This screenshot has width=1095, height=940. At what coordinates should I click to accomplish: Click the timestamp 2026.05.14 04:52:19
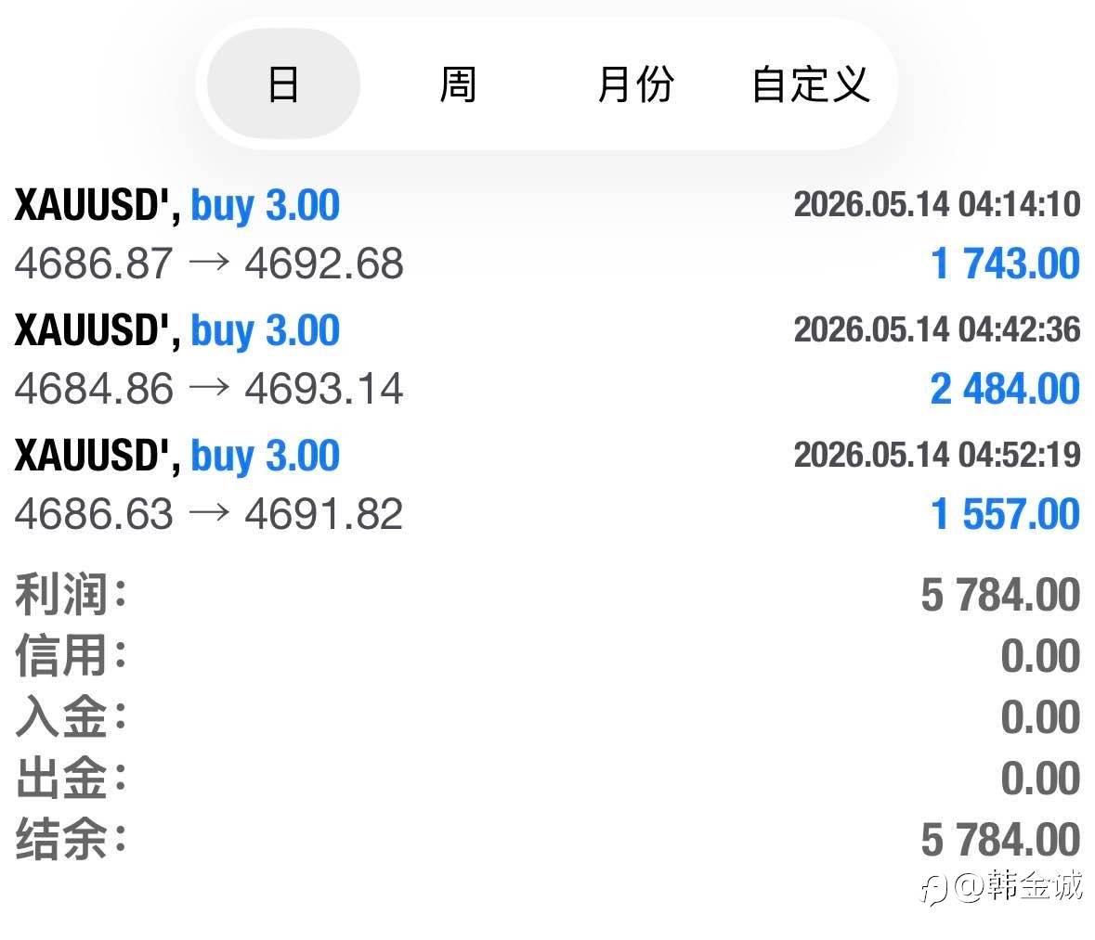click(937, 455)
